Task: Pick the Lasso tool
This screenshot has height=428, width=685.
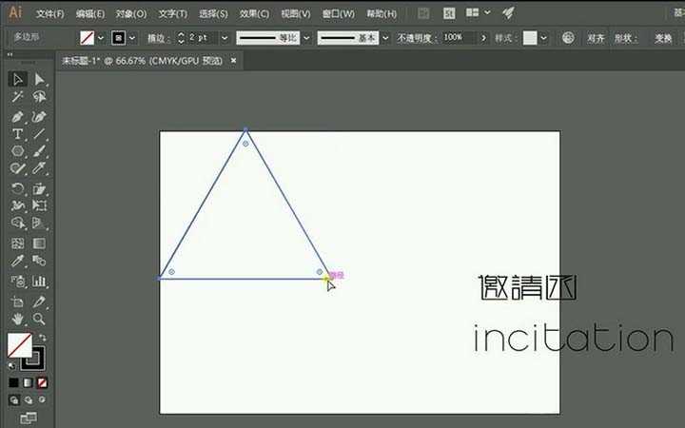Action: (x=39, y=96)
